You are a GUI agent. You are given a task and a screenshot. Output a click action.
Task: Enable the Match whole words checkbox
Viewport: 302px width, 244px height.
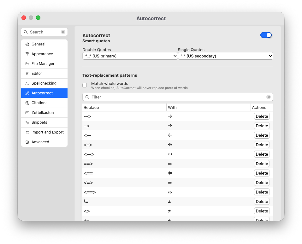[85, 85]
